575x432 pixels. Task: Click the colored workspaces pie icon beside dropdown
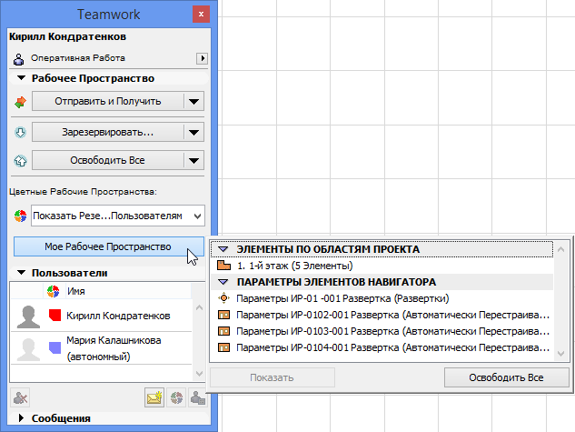(20, 216)
